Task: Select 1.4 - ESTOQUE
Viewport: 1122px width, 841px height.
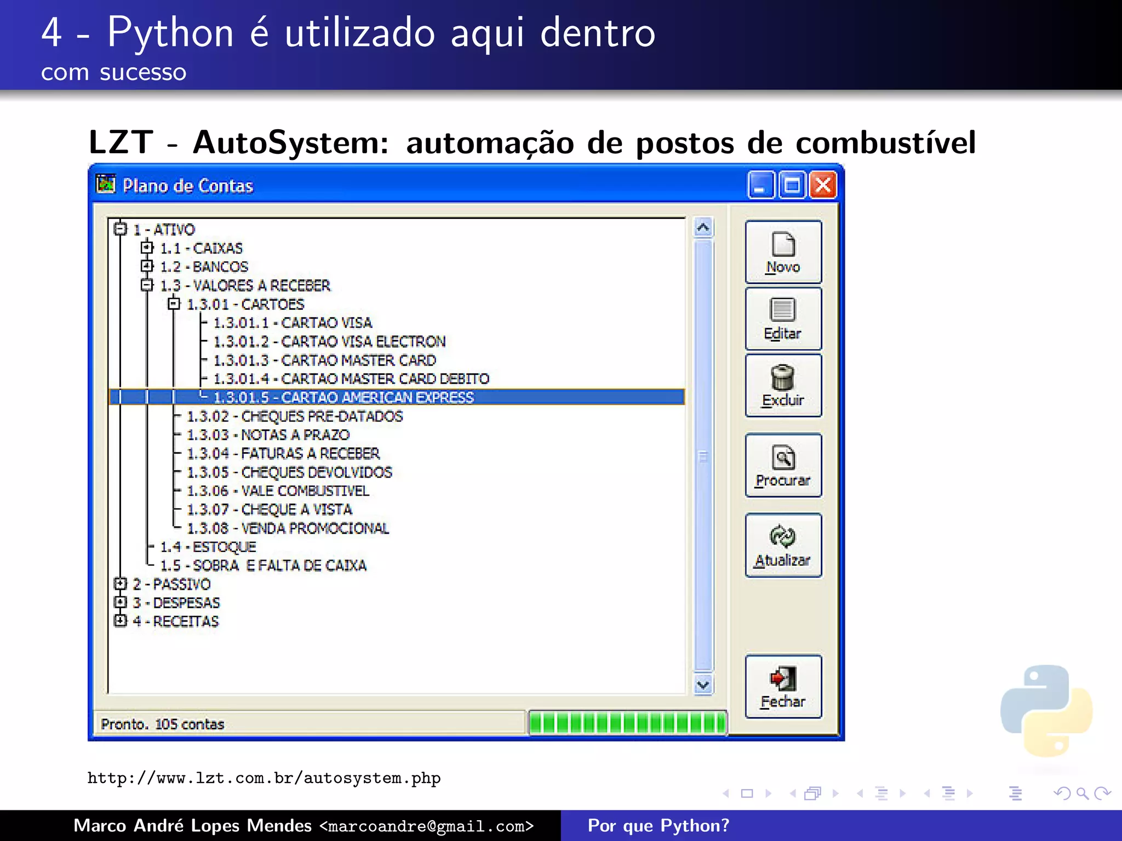Action: pos(208,546)
